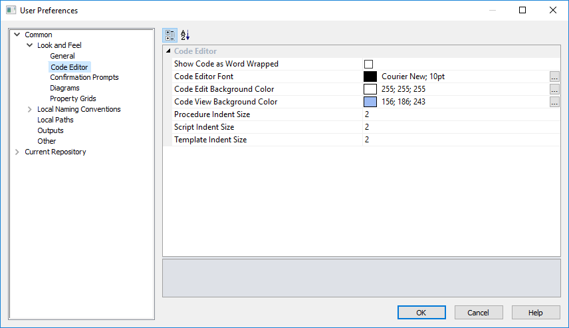Click the Code View Background Color swatch
This screenshot has width=569, height=328.
pyautogui.click(x=370, y=102)
